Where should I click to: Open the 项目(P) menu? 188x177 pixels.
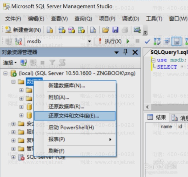pos(107,19)
